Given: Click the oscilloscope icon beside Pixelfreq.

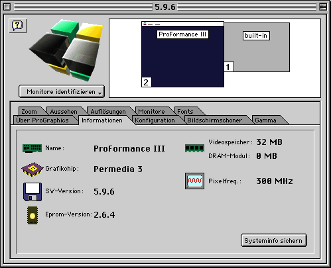Looking at the screenshot, I should (194, 181).
